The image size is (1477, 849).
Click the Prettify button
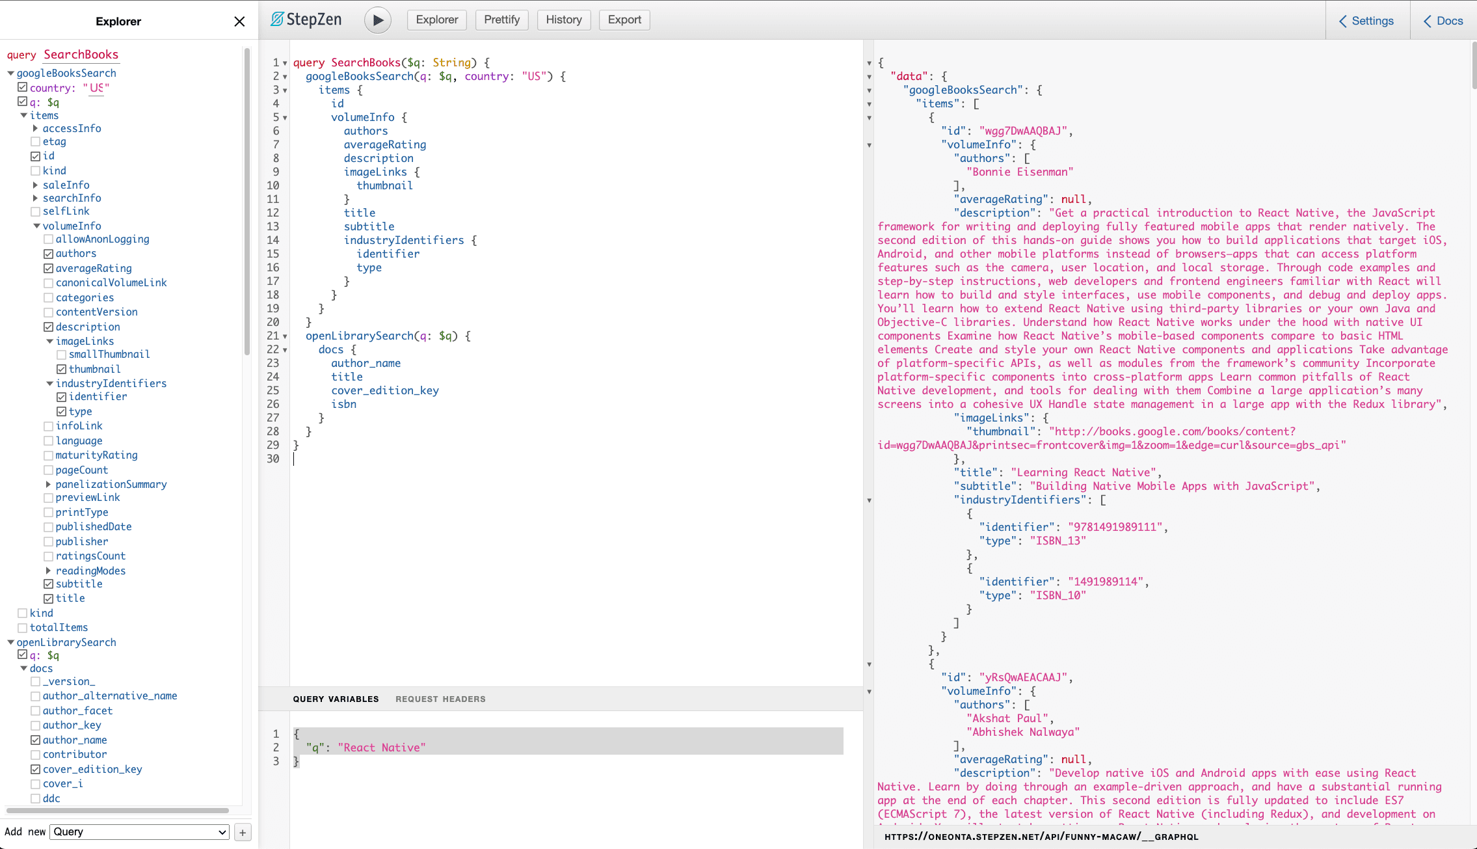[x=501, y=20]
